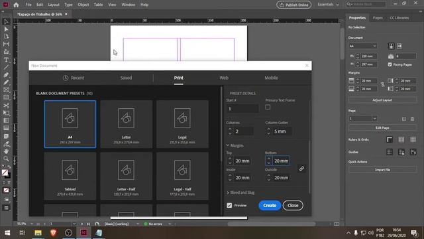This screenshot has width=424, height=239.
Task: Open Brave browser from the taskbar
Action: coord(53,232)
